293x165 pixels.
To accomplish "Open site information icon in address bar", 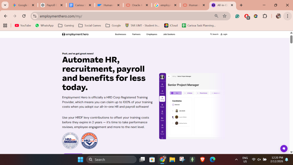I will (35, 16).
